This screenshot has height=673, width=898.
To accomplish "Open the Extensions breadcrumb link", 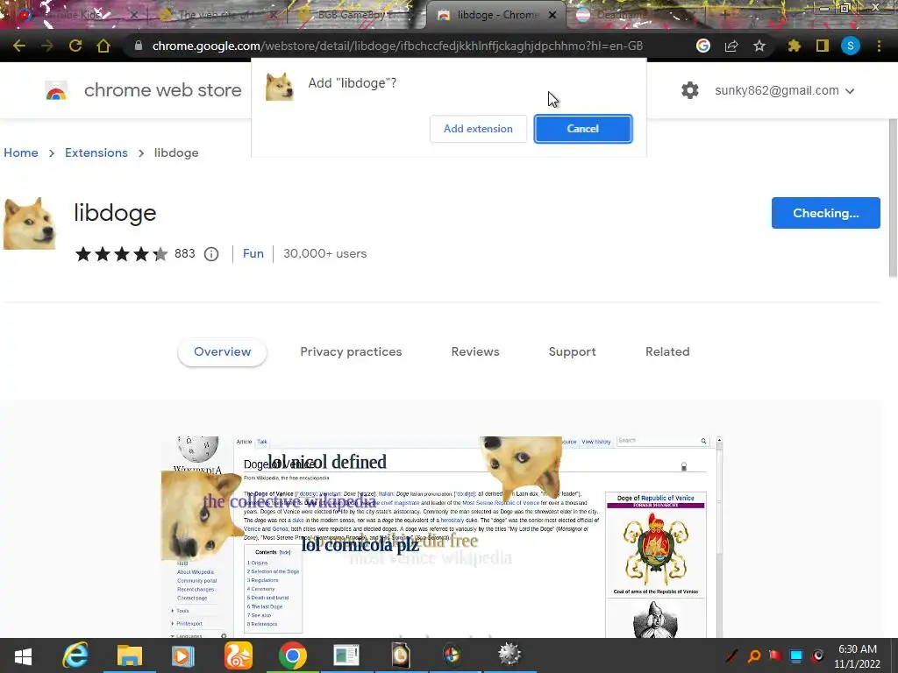I will coord(96,152).
